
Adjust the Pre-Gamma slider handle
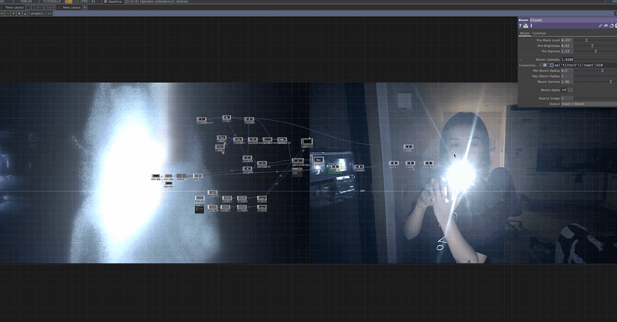[x=595, y=51]
